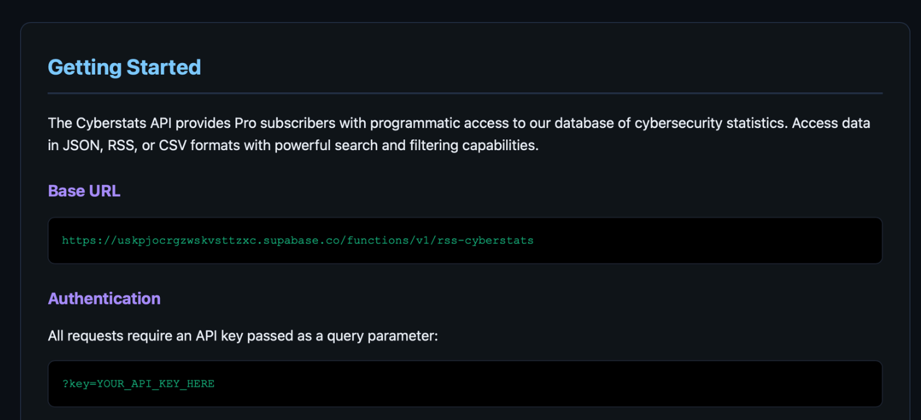Click the Authentication section heading
This screenshot has width=921, height=420.
[x=104, y=298]
